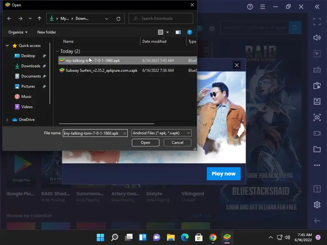Screen dimensions: 327x245
Task: Click Forward arrow in Open dialog
Action: click(x=20, y=19)
